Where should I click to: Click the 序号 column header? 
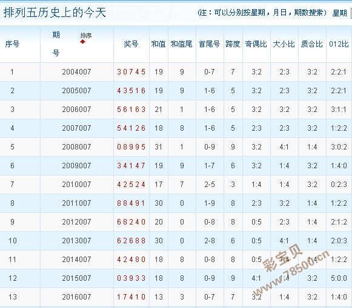(12, 44)
